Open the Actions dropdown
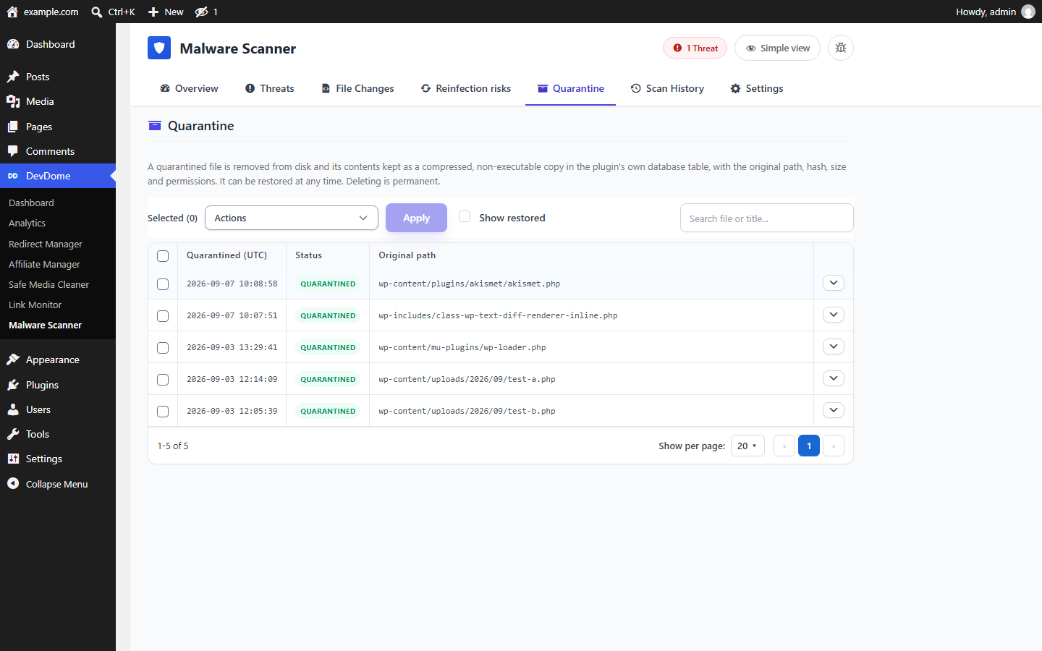 click(x=292, y=218)
